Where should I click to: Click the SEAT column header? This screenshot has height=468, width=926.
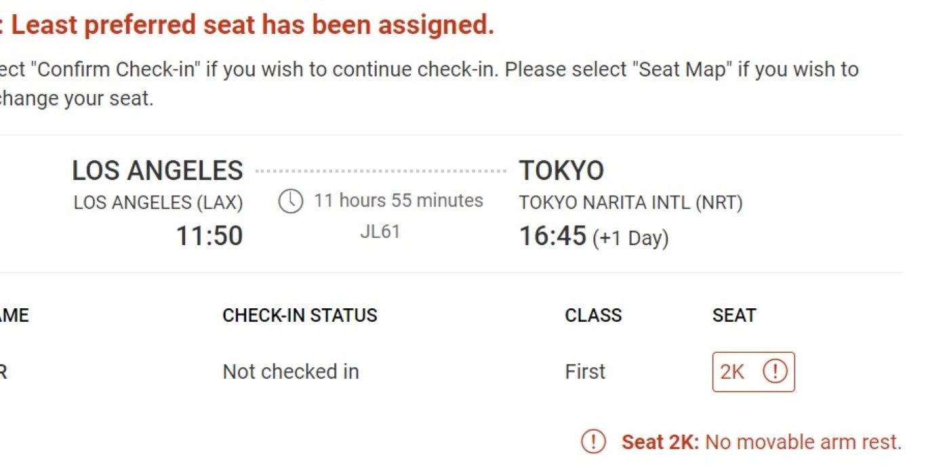[734, 315]
